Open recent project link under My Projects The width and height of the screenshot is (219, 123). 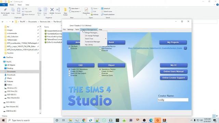155,48
